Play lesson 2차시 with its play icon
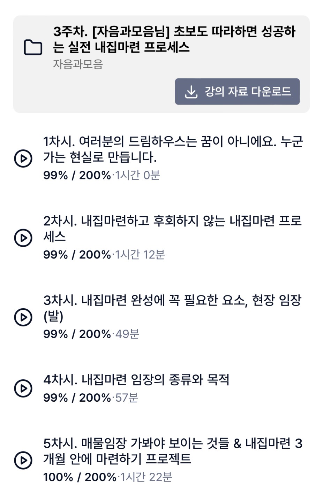 [23, 238]
